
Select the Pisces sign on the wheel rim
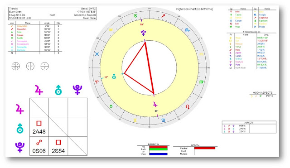point(97,54)
